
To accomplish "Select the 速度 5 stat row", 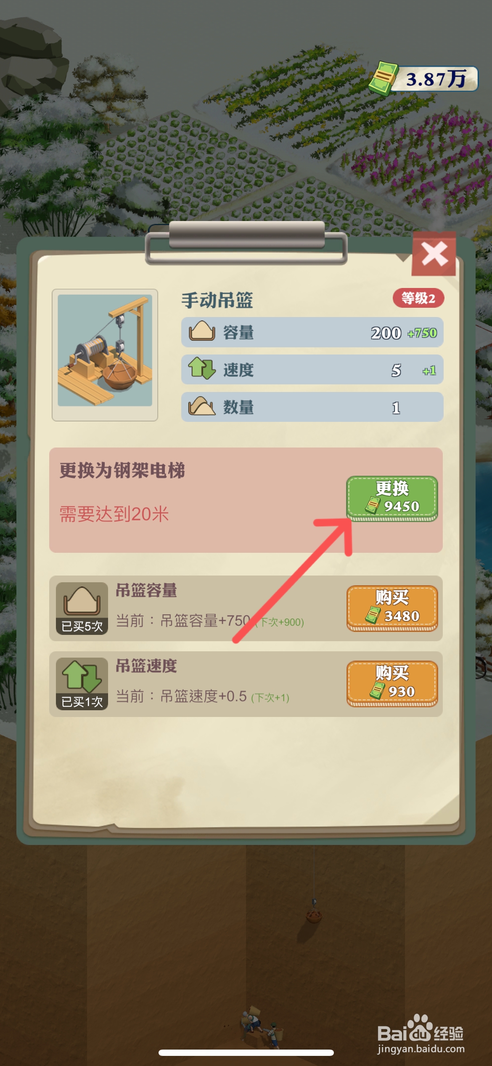I will tap(312, 369).
